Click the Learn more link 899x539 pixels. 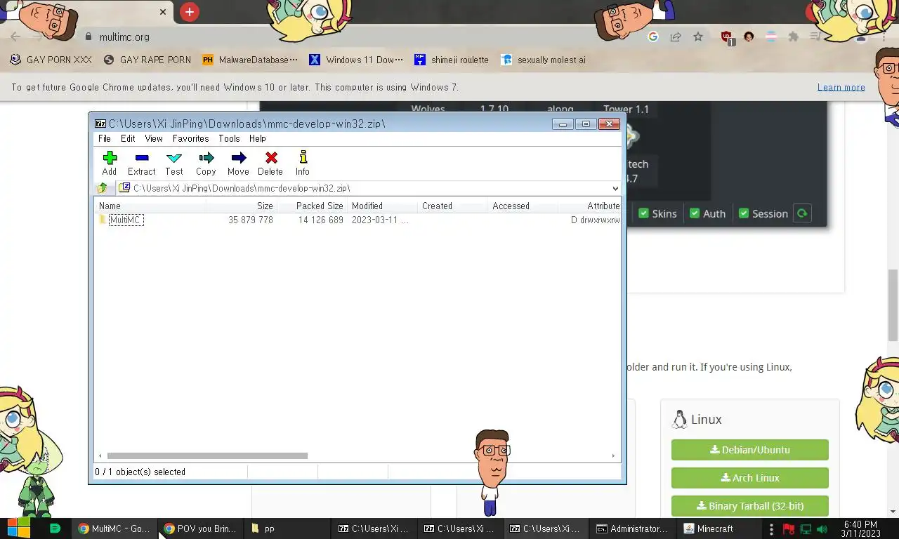click(x=841, y=87)
